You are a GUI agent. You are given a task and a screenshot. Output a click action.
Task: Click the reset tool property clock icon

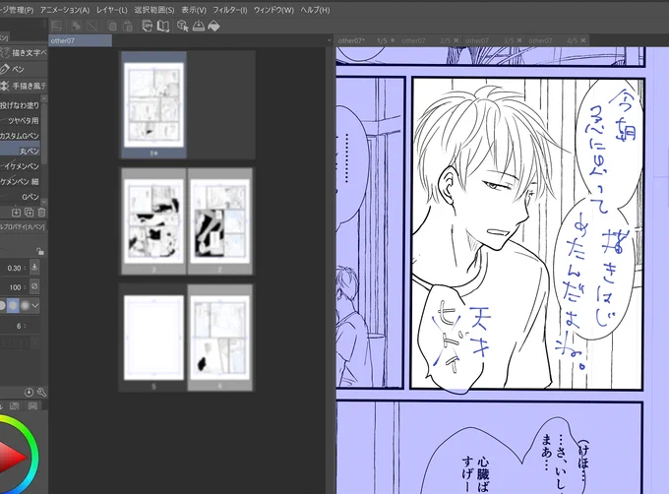pos(29,392)
